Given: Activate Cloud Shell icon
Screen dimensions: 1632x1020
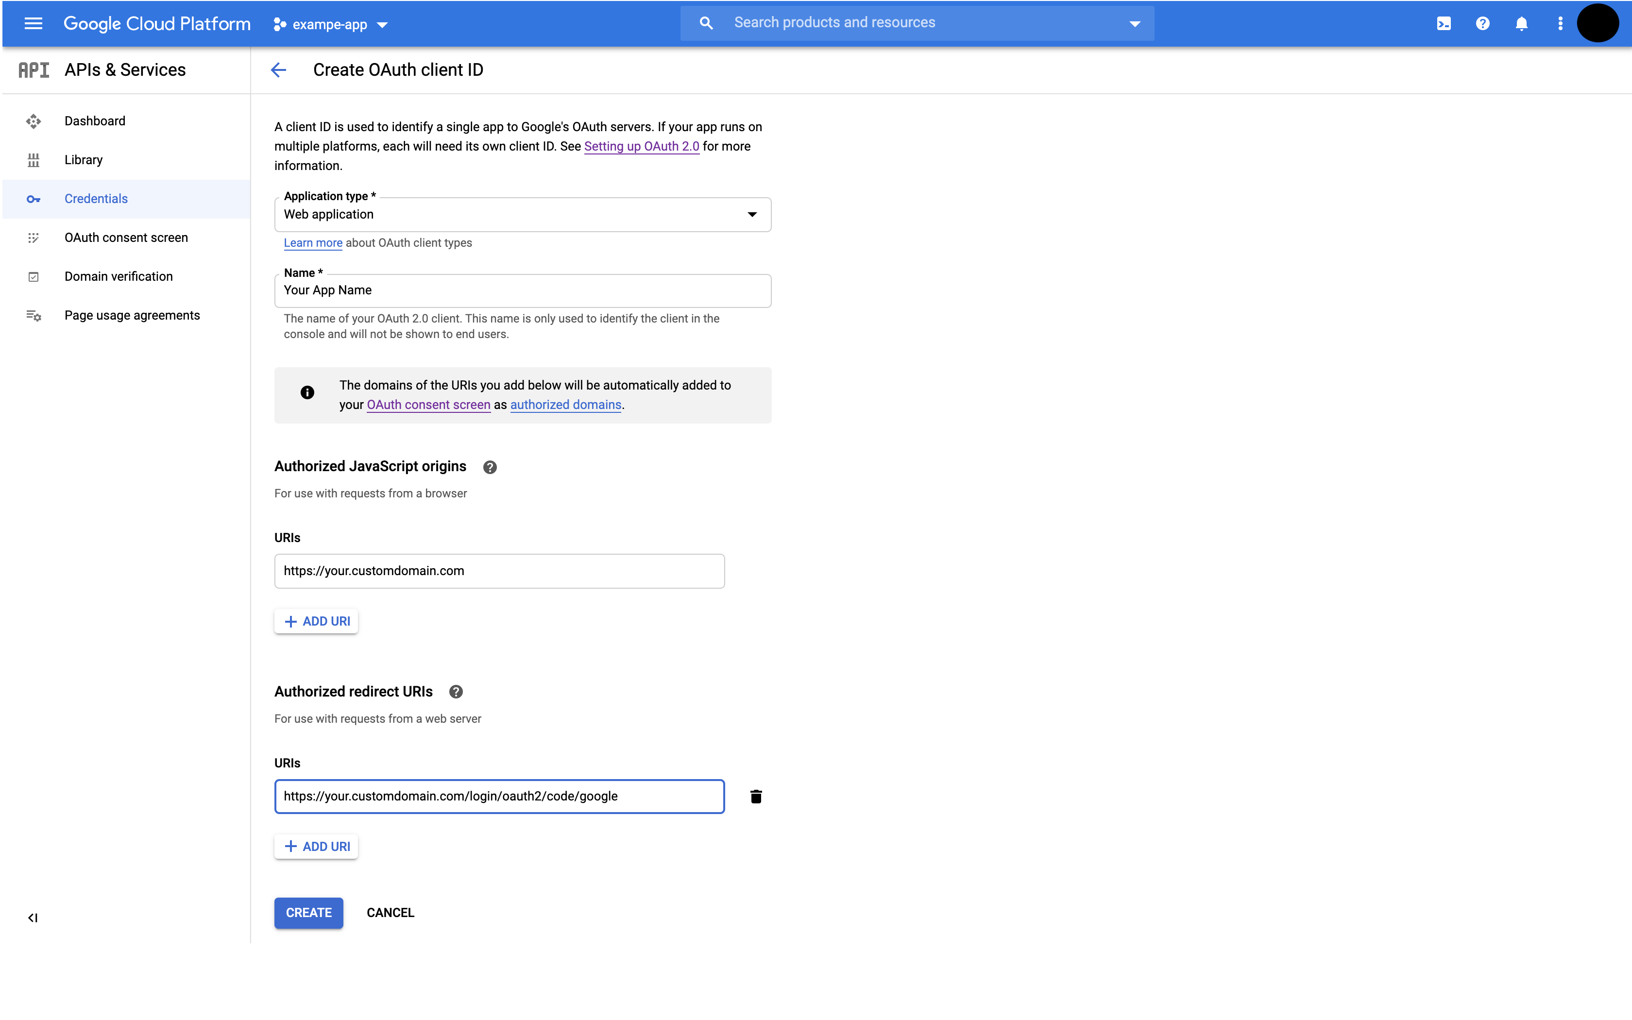Looking at the screenshot, I should click(1444, 24).
